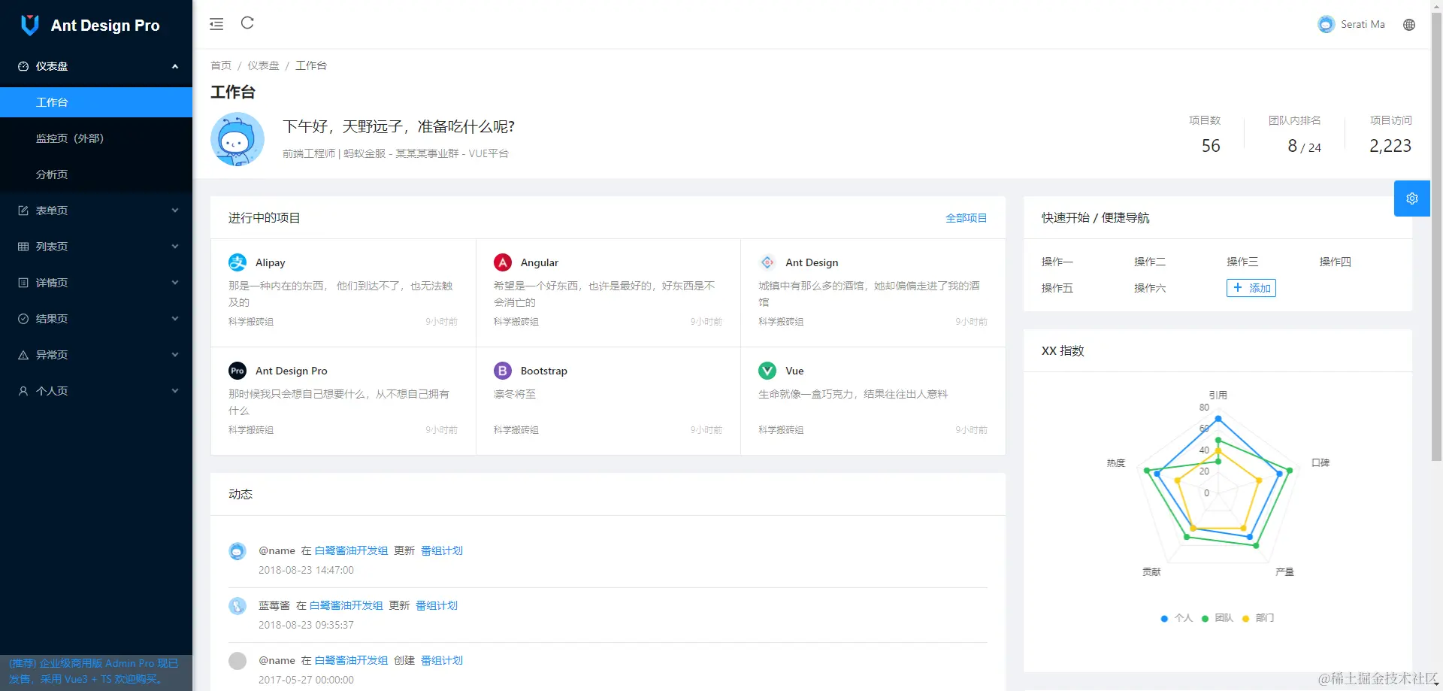Click the Alipay project logo
The width and height of the screenshot is (1443, 691).
(x=237, y=262)
